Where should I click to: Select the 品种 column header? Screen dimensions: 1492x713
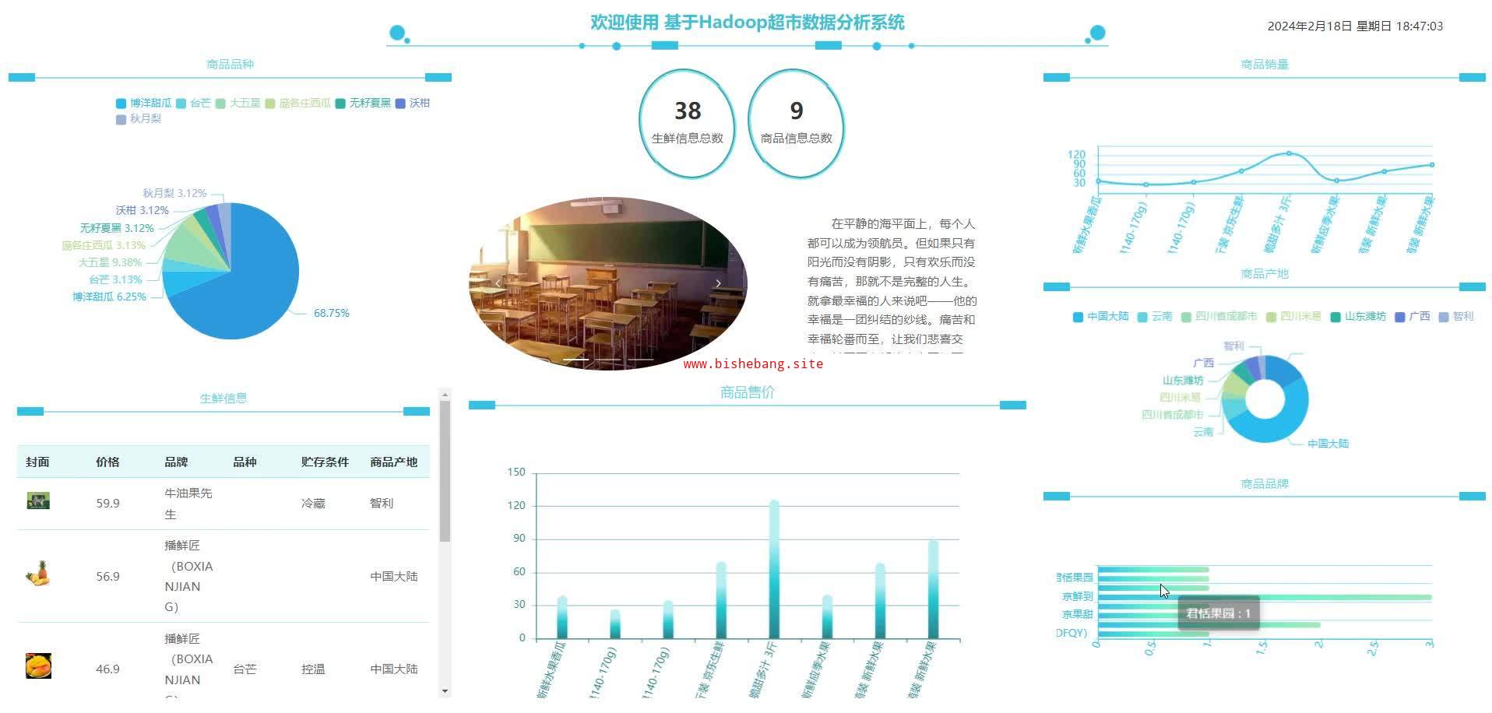pyautogui.click(x=245, y=462)
